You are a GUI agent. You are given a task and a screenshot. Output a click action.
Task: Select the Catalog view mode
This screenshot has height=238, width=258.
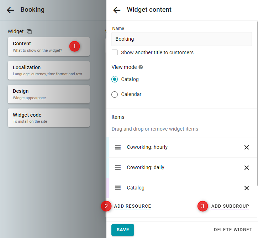pyautogui.click(x=115, y=79)
